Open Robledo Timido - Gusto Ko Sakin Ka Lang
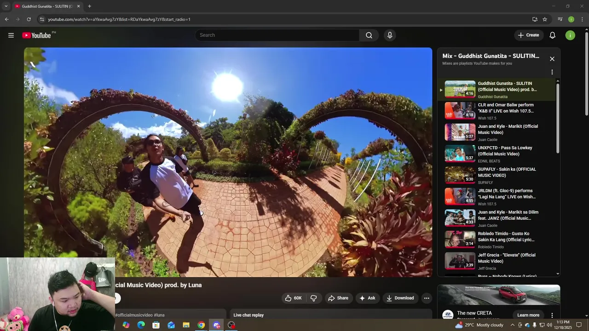This screenshot has width=589, height=331. tap(497, 240)
